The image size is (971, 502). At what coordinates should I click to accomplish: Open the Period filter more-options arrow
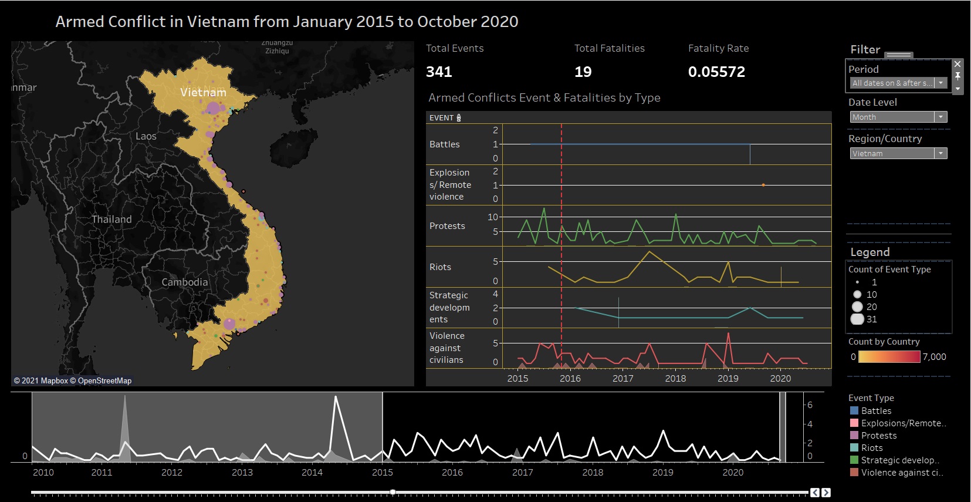coord(958,89)
